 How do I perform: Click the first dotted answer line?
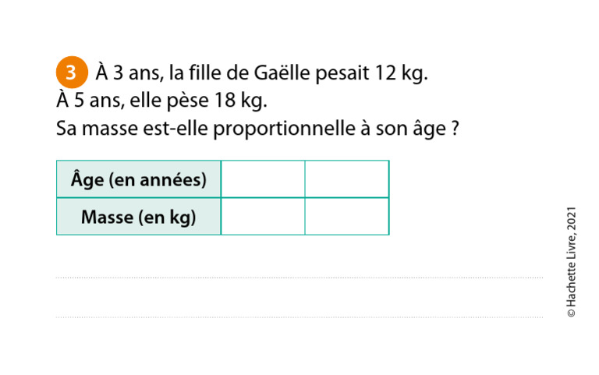coord(299,277)
